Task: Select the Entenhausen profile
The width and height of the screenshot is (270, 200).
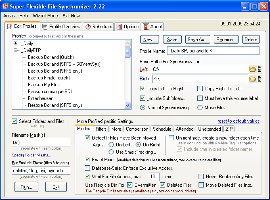Action: coord(41,98)
